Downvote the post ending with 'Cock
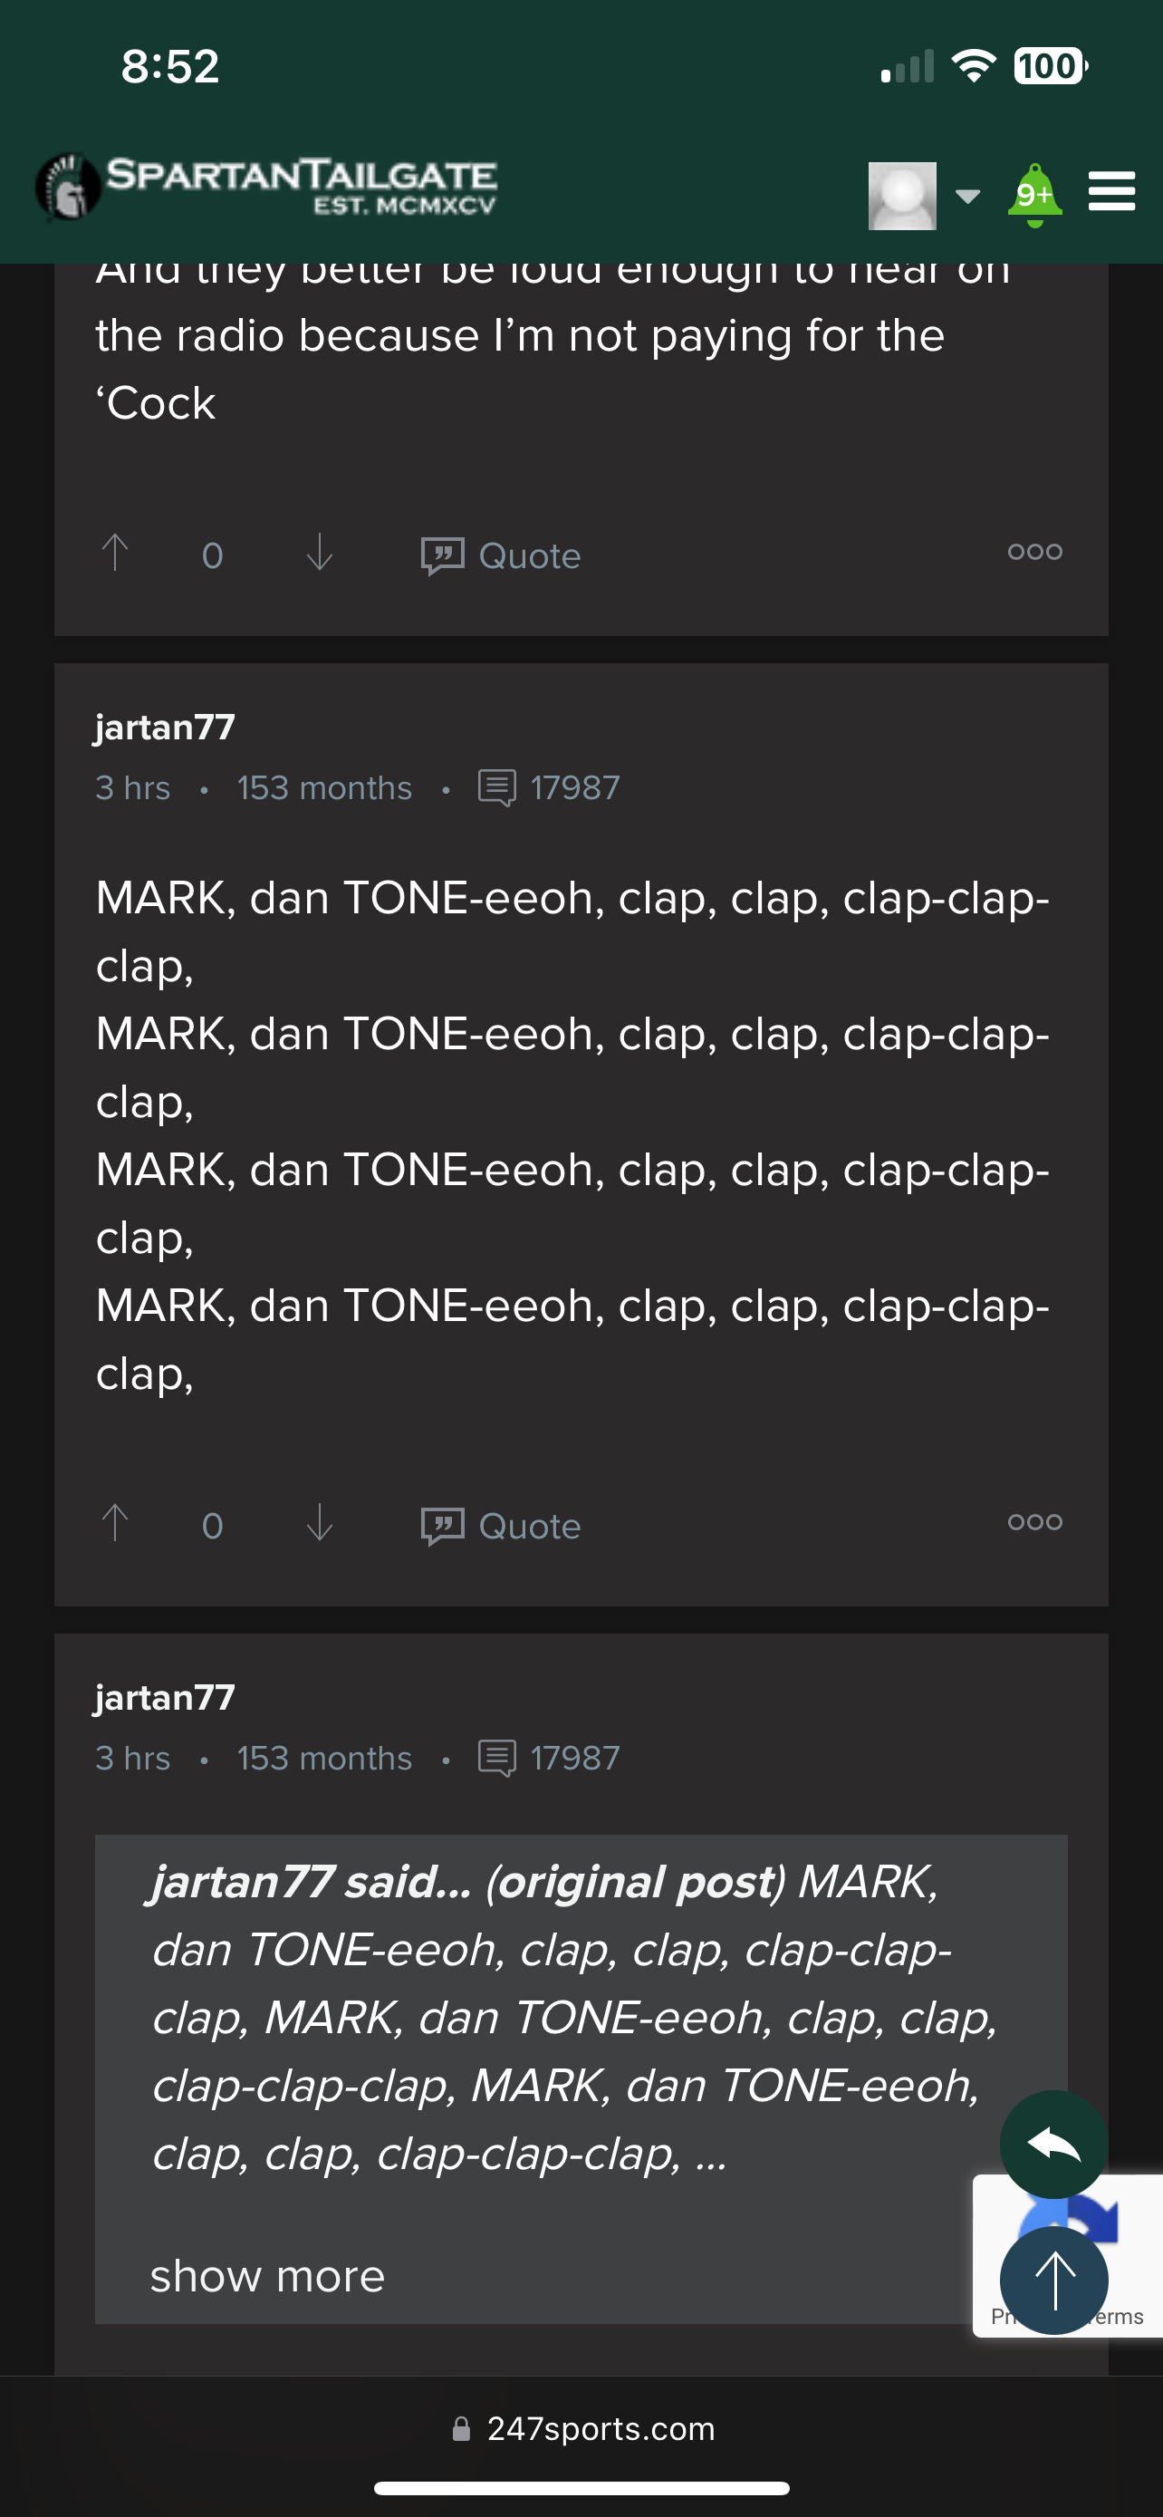 point(320,552)
